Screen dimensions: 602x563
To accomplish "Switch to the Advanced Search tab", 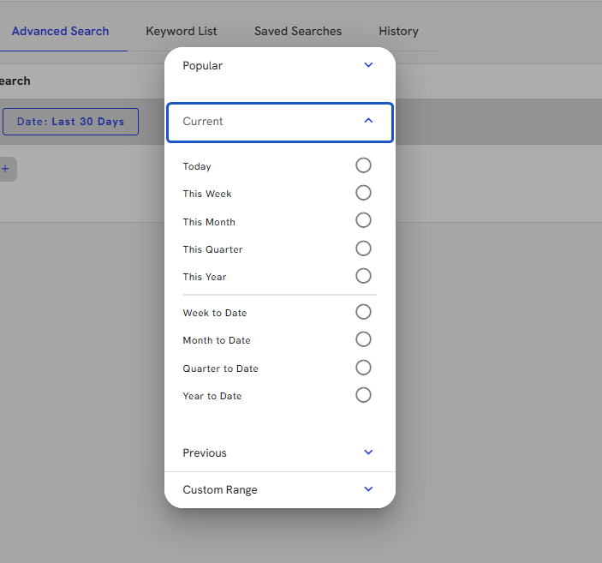I will [60, 31].
